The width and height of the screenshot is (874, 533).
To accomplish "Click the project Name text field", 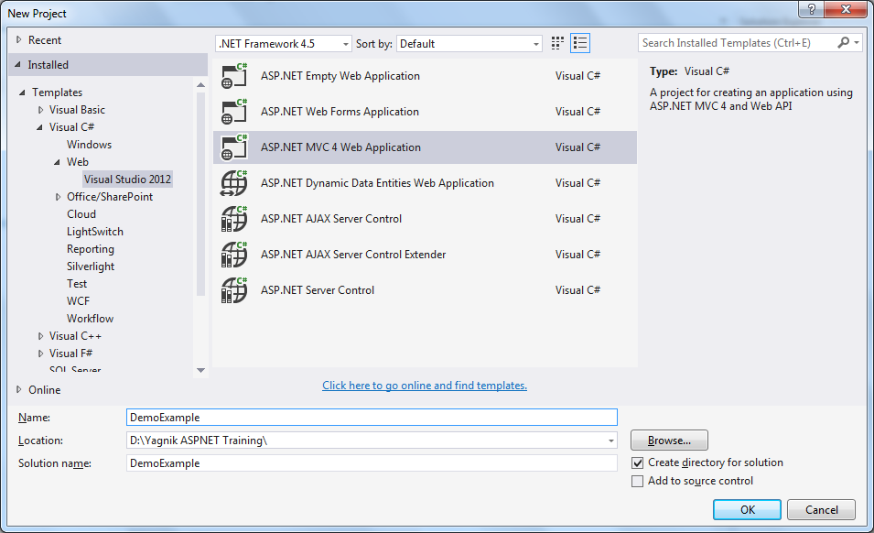I will coord(372,418).
